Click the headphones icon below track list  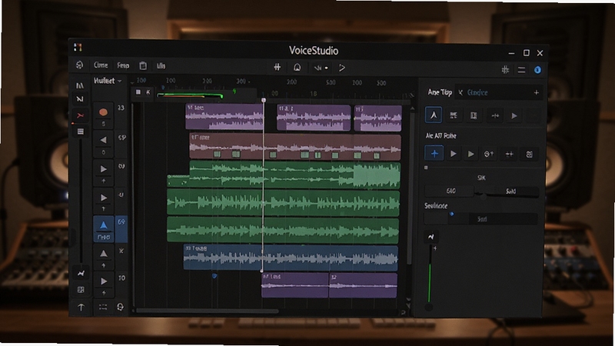coord(120,307)
